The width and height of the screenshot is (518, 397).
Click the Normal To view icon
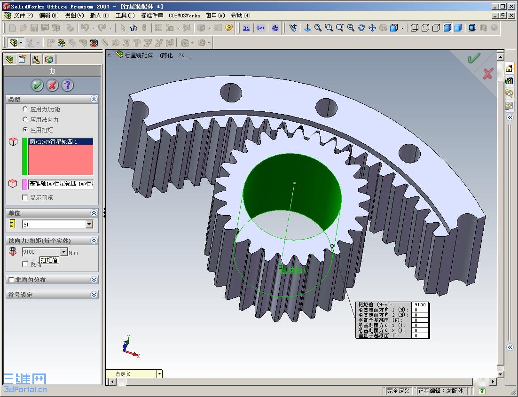click(307, 28)
